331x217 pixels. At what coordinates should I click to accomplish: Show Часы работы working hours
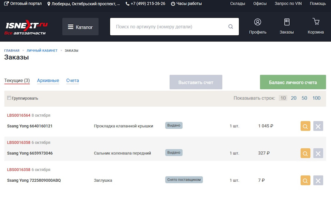tap(187, 4)
